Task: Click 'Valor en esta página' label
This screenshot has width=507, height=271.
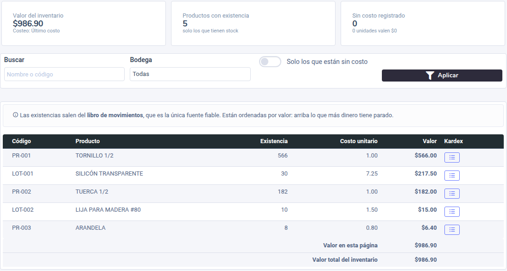Action: tap(350, 246)
